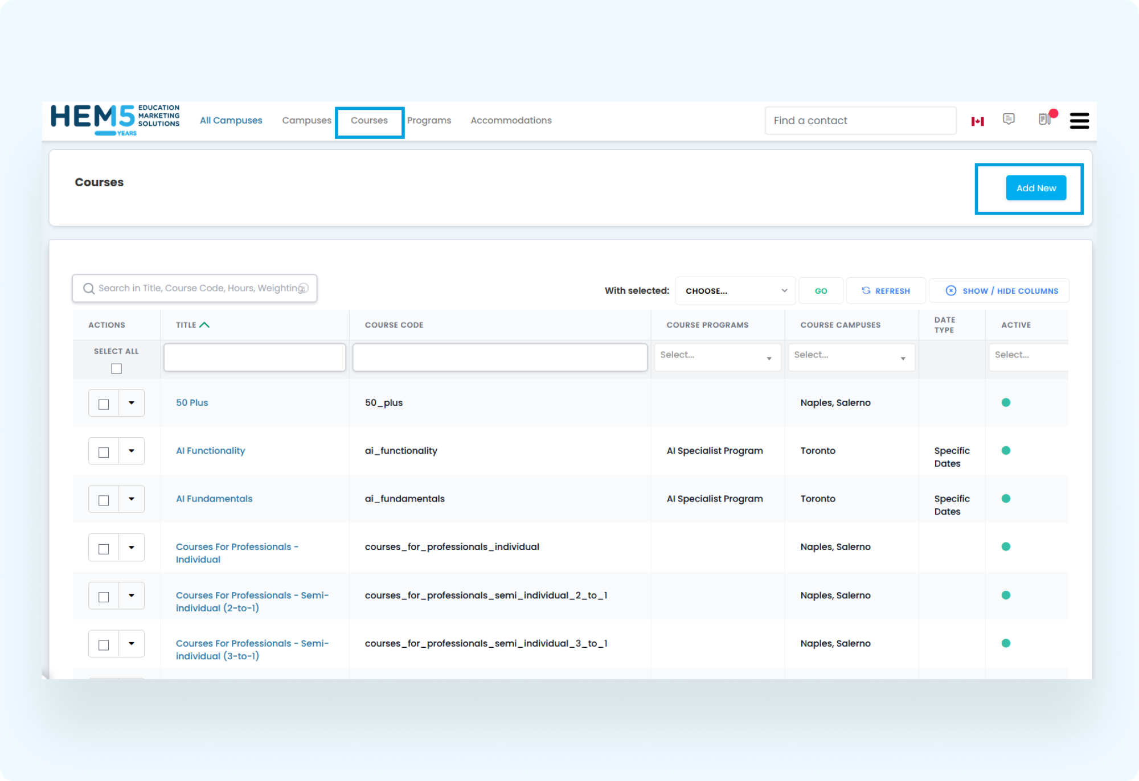Open row actions arrow for 50 Plus
The width and height of the screenshot is (1139, 781).
point(132,403)
